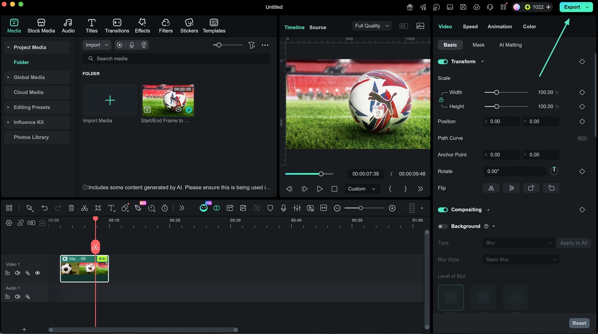Screen dimensions: 598x334
Task: Click the split scissors icon in timeline toolbar
Action: point(85,208)
